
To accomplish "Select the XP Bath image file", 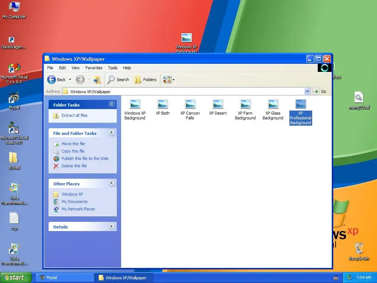I will pos(163,107).
